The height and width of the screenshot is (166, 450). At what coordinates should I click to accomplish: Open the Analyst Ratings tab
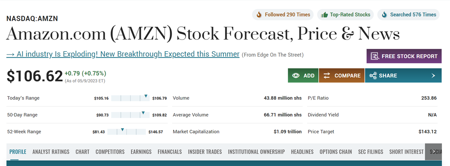(x=51, y=152)
